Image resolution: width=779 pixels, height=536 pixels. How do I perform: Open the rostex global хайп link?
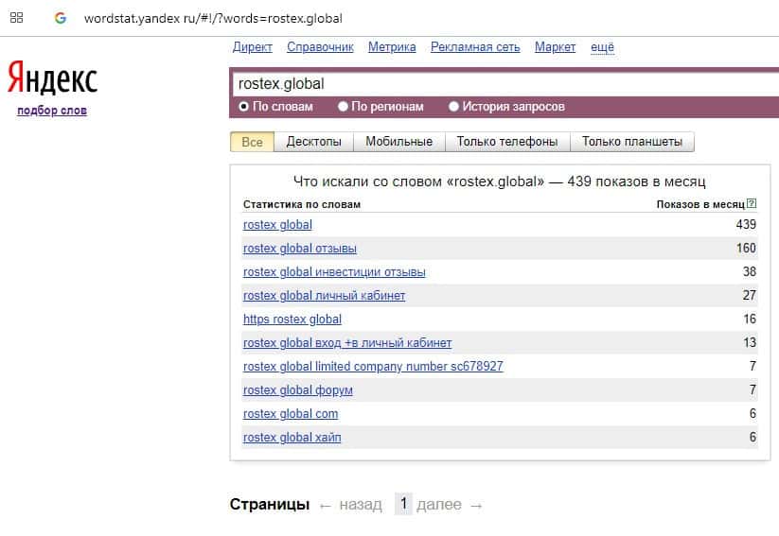[x=292, y=438]
